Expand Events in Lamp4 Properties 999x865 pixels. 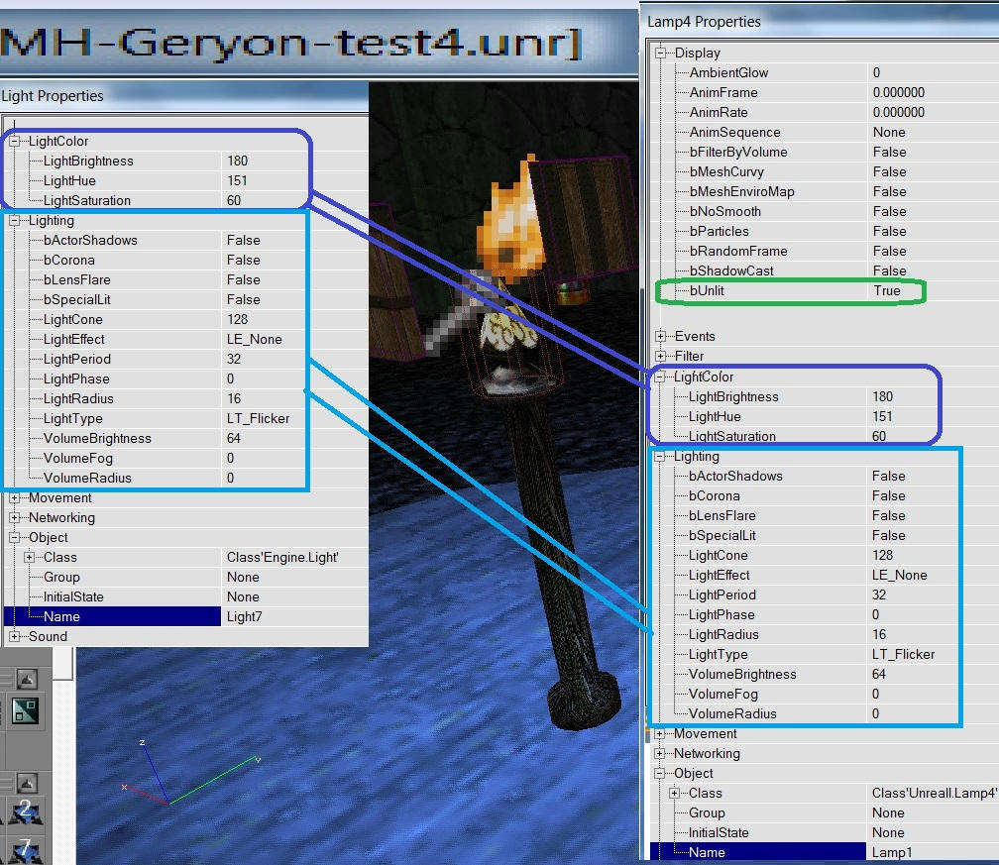click(661, 336)
